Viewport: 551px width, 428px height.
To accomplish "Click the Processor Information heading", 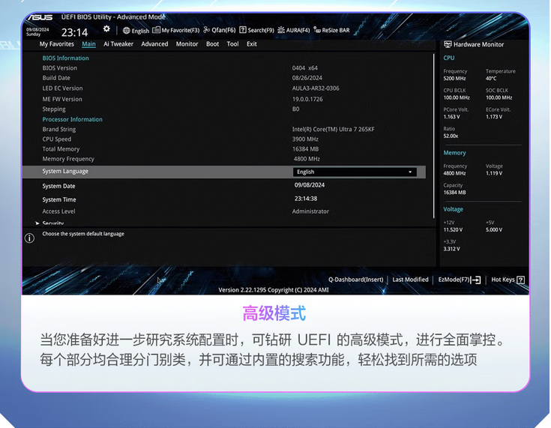I will coord(73,119).
